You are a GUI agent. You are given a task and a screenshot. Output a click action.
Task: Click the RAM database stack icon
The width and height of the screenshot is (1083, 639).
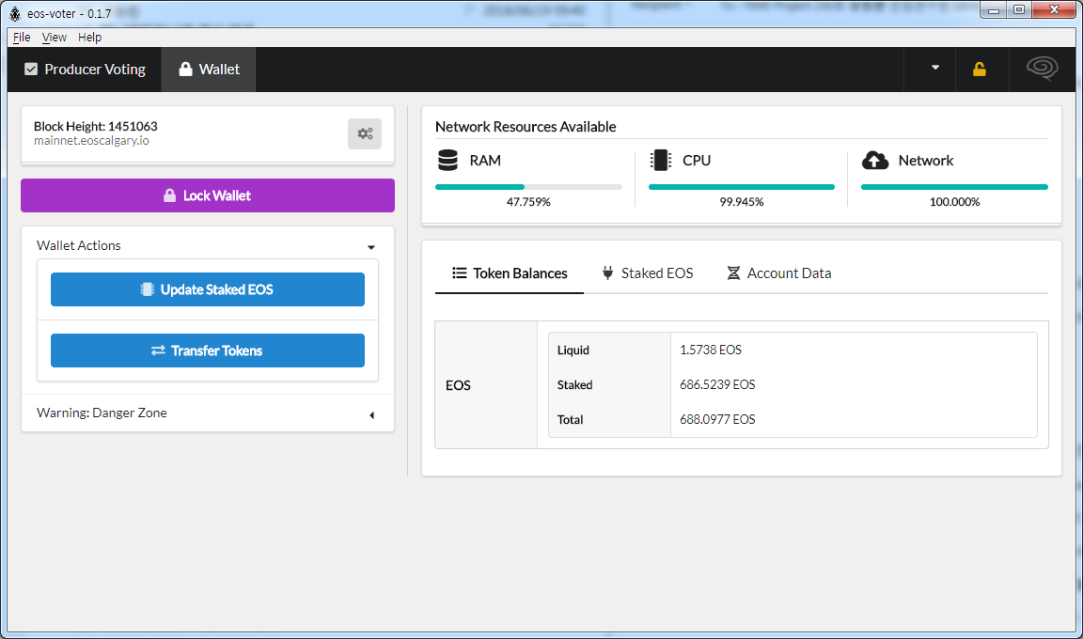pyautogui.click(x=447, y=160)
